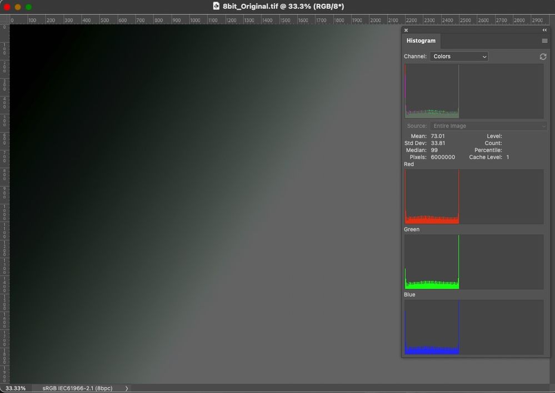The image size is (555, 393).
Task: Click the Green channel histogram graph
Action: click(x=474, y=262)
